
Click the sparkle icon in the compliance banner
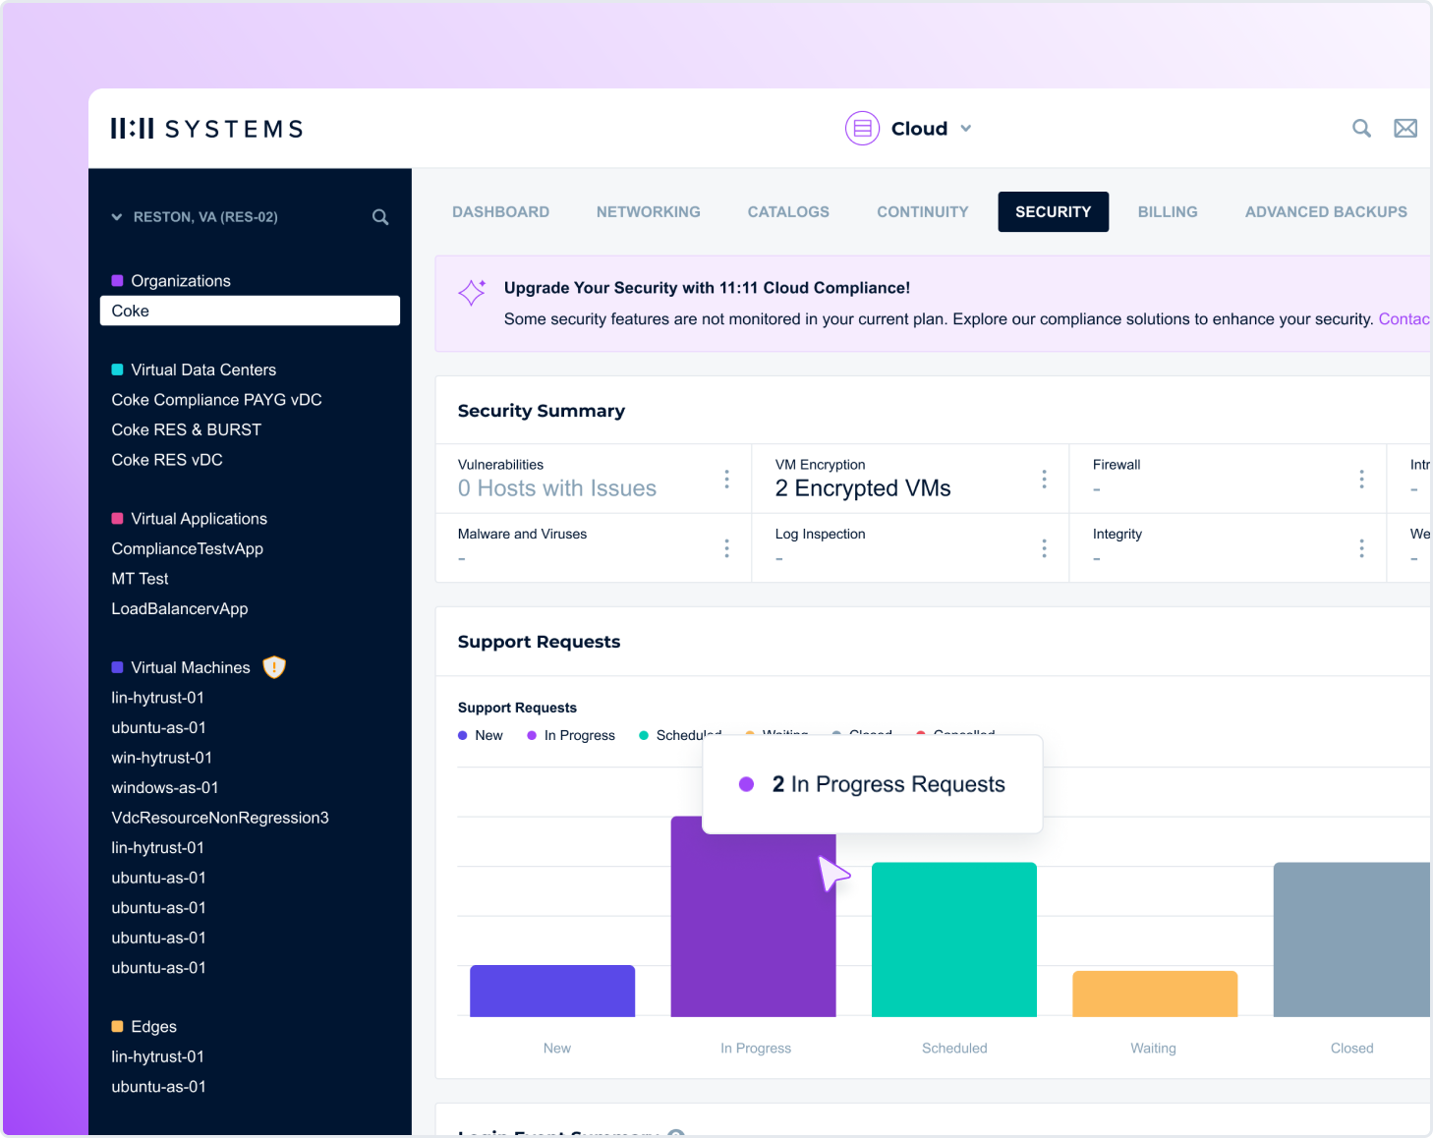point(472,292)
